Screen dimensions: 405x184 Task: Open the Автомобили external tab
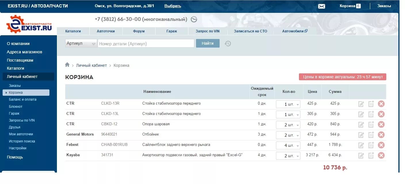295,31
